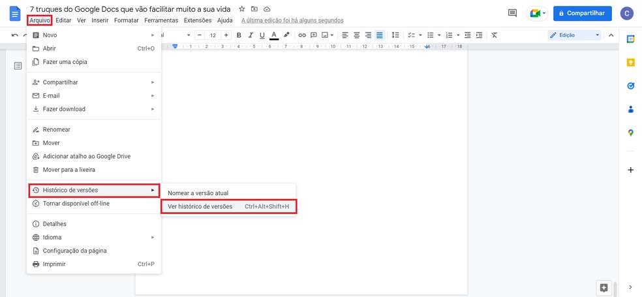Choose Abrir from the menu
Screen dimensions: 642x297
pyautogui.click(x=94, y=48)
